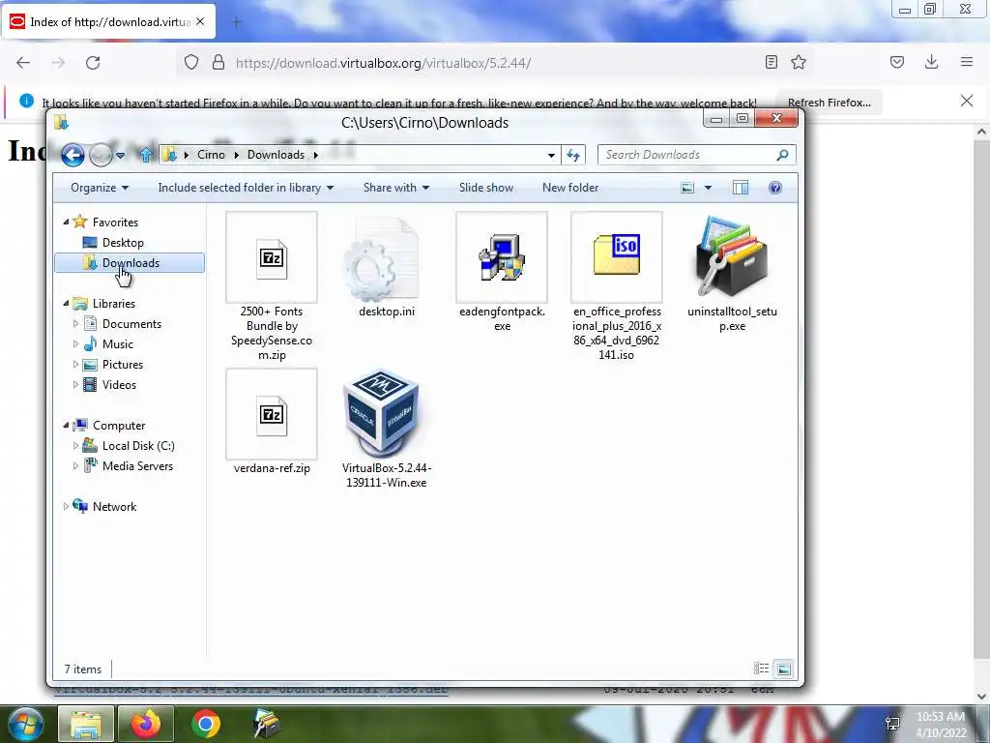The width and height of the screenshot is (990, 743).
Task: Open Include selected folder in library dropdown
Action: coord(246,188)
